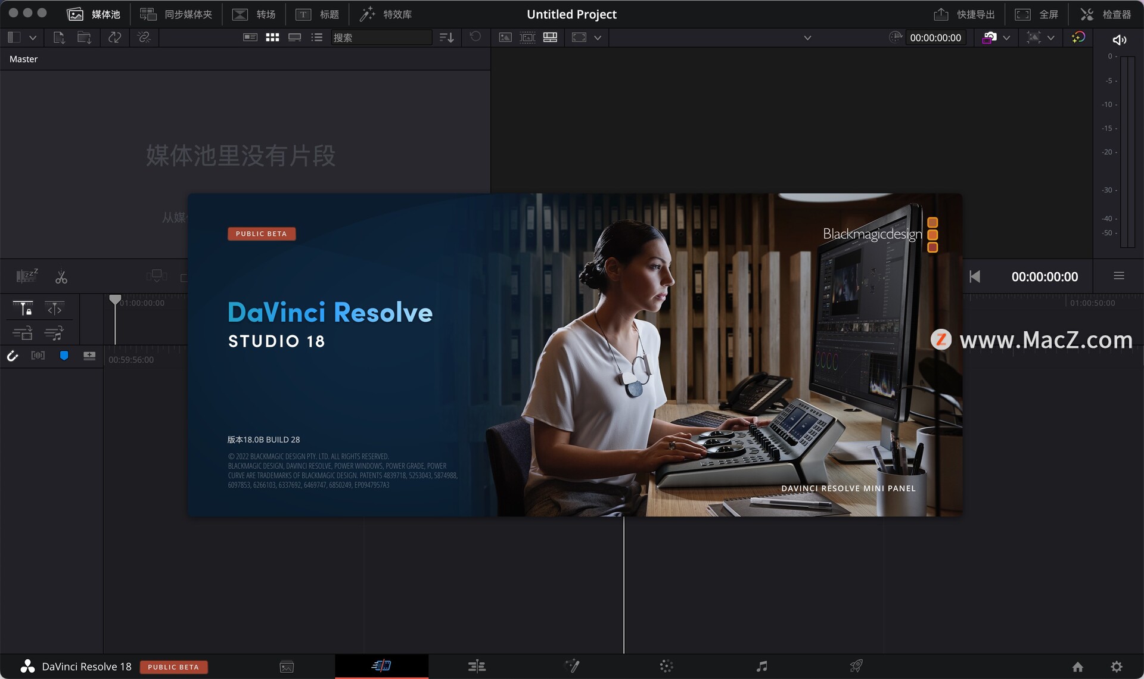Toggle the timeline snapping magnet

coord(13,356)
